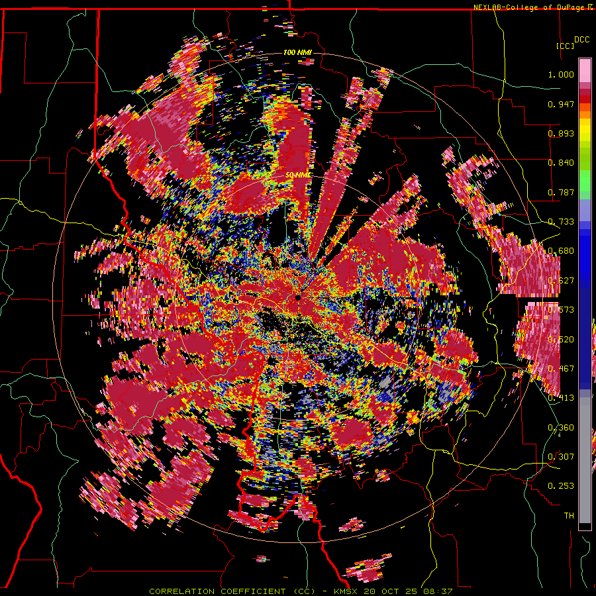Click the DCC product label
The image size is (596, 596).
pos(581,40)
